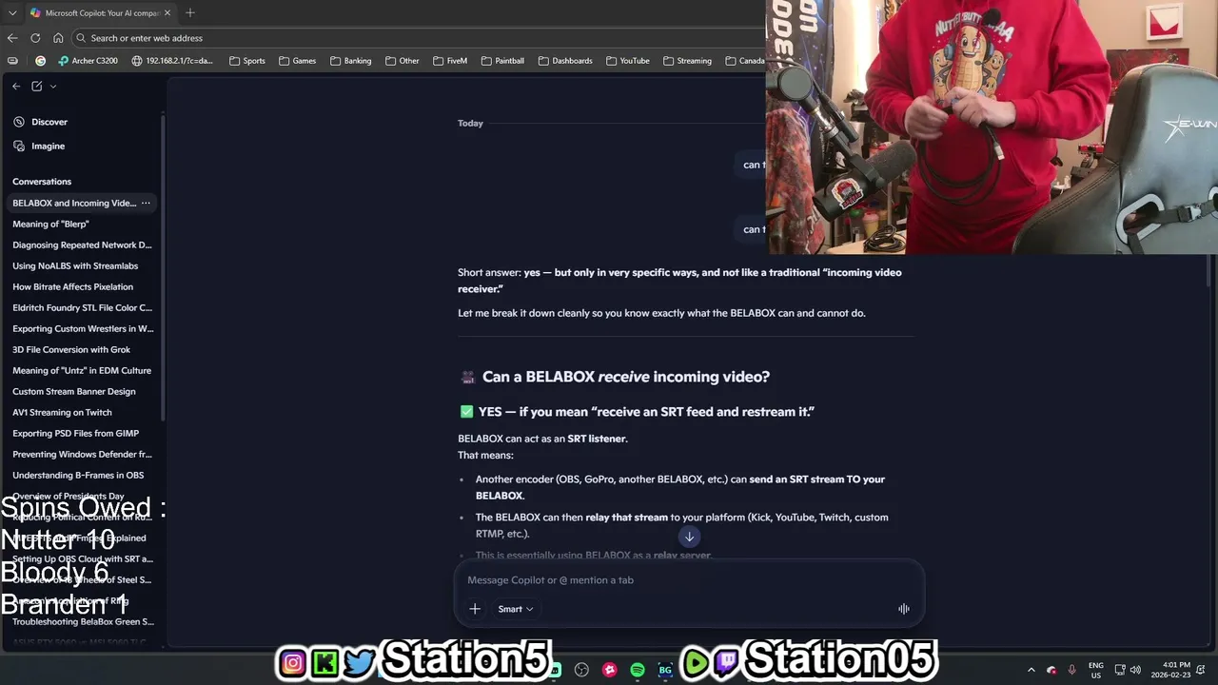Go back with the browser back arrow

pyautogui.click(x=12, y=38)
